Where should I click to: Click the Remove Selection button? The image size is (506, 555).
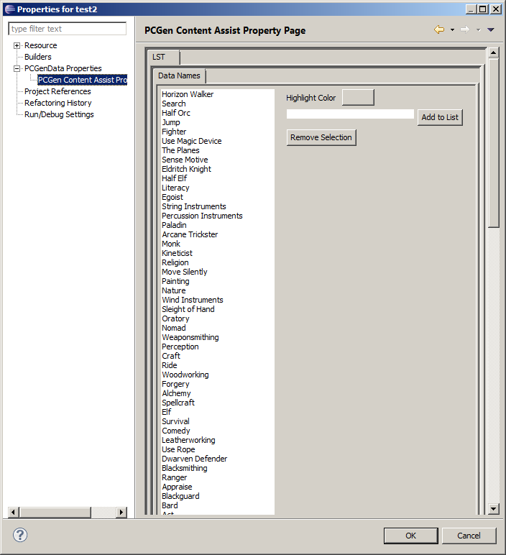pyautogui.click(x=321, y=137)
